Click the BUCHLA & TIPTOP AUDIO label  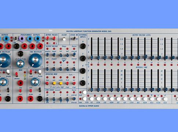pyautogui.click(x=89, y=106)
